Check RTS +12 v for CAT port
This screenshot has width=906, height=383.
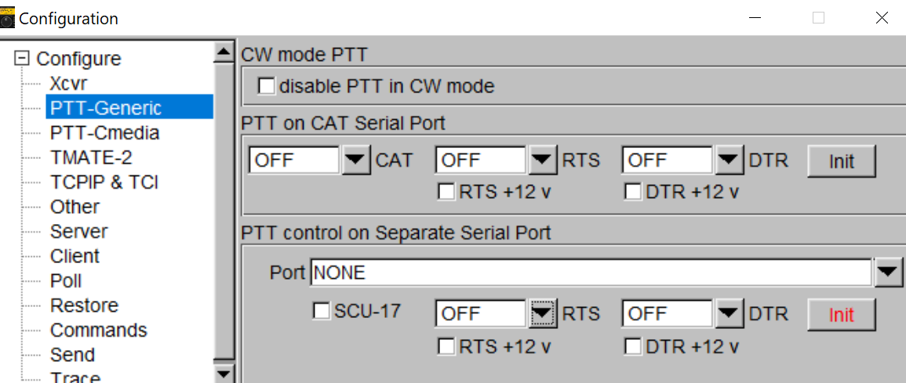tap(446, 192)
